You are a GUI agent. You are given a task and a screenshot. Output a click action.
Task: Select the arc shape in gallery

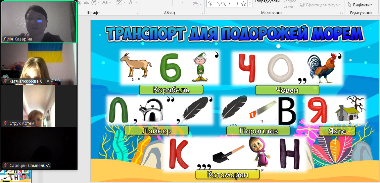pos(217,4)
